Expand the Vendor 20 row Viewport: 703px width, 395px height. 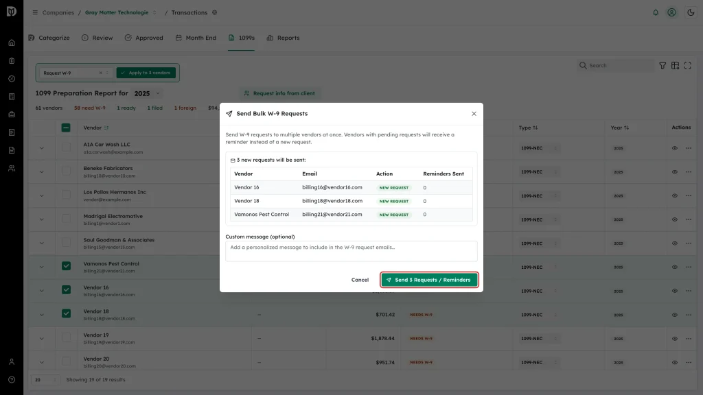tap(42, 362)
